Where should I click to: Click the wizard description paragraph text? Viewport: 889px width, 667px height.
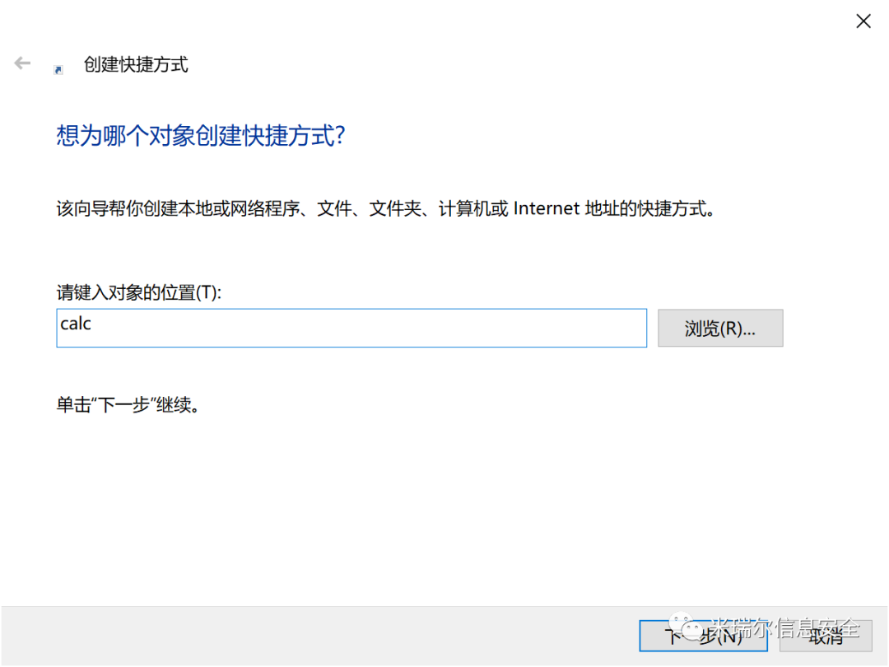click(x=385, y=208)
